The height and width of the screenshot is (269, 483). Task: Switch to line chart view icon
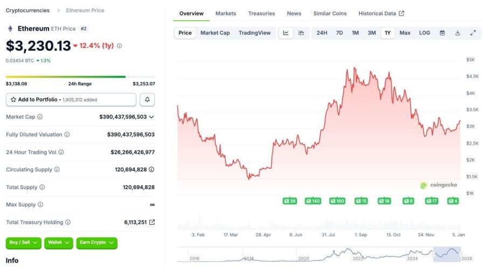[x=286, y=33]
